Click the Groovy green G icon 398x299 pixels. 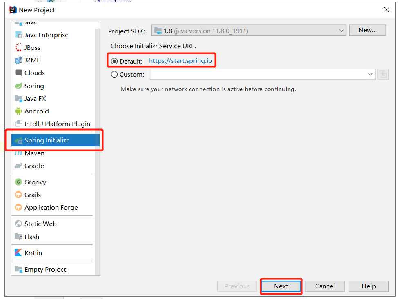[18, 182]
